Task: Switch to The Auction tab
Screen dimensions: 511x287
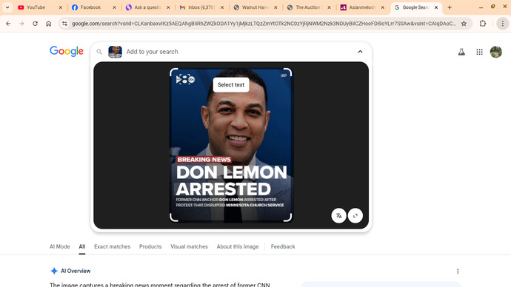Action: 310,7
